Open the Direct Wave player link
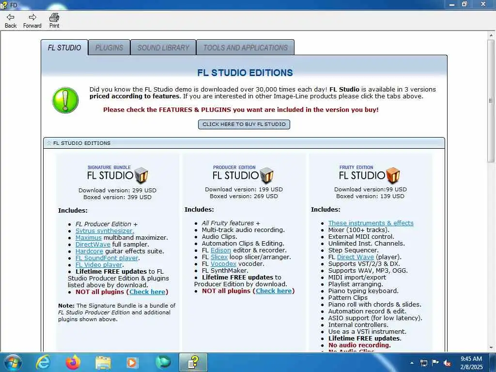Viewport: 496px width, 372px height. [355, 257]
